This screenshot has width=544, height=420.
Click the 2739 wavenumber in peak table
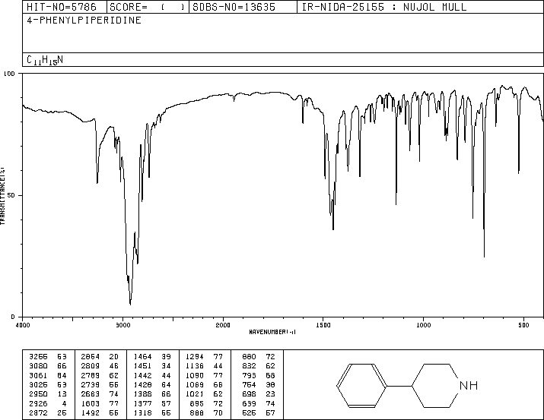91,384
